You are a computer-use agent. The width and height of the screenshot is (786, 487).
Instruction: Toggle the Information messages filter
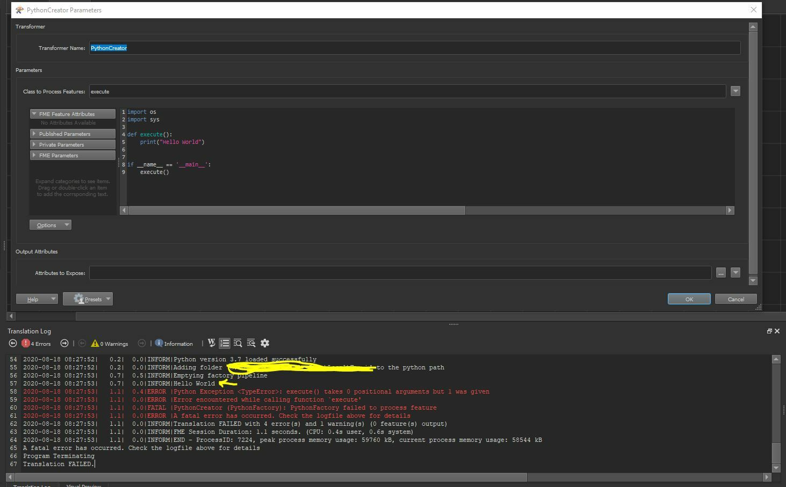tap(174, 343)
